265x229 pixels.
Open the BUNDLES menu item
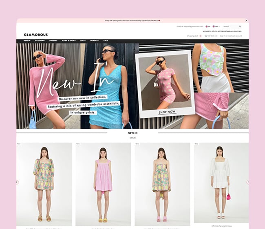95,41
